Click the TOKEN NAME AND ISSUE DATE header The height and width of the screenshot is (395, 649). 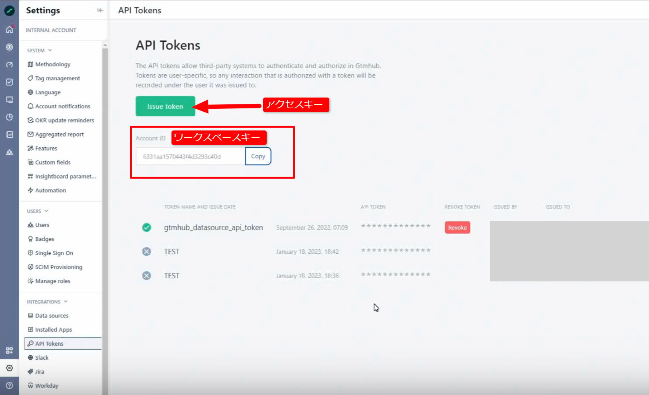(x=200, y=207)
